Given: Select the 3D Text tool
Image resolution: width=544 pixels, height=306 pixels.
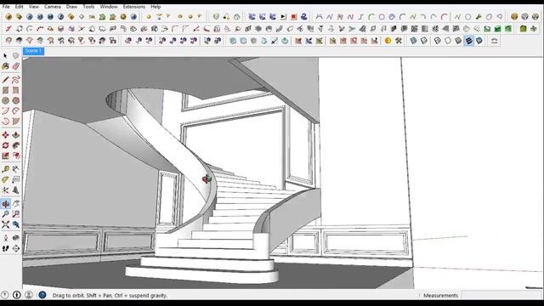Looking at the screenshot, I should click(x=15, y=190).
